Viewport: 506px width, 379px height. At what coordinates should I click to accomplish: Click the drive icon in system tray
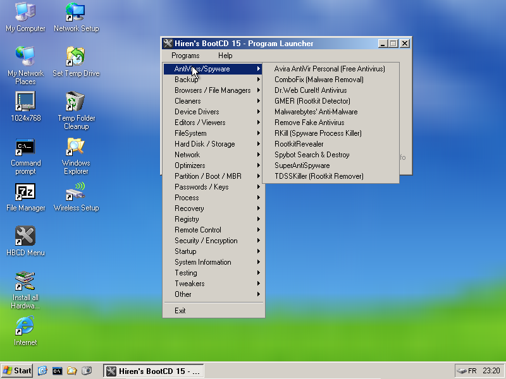(x=462, y=371)
